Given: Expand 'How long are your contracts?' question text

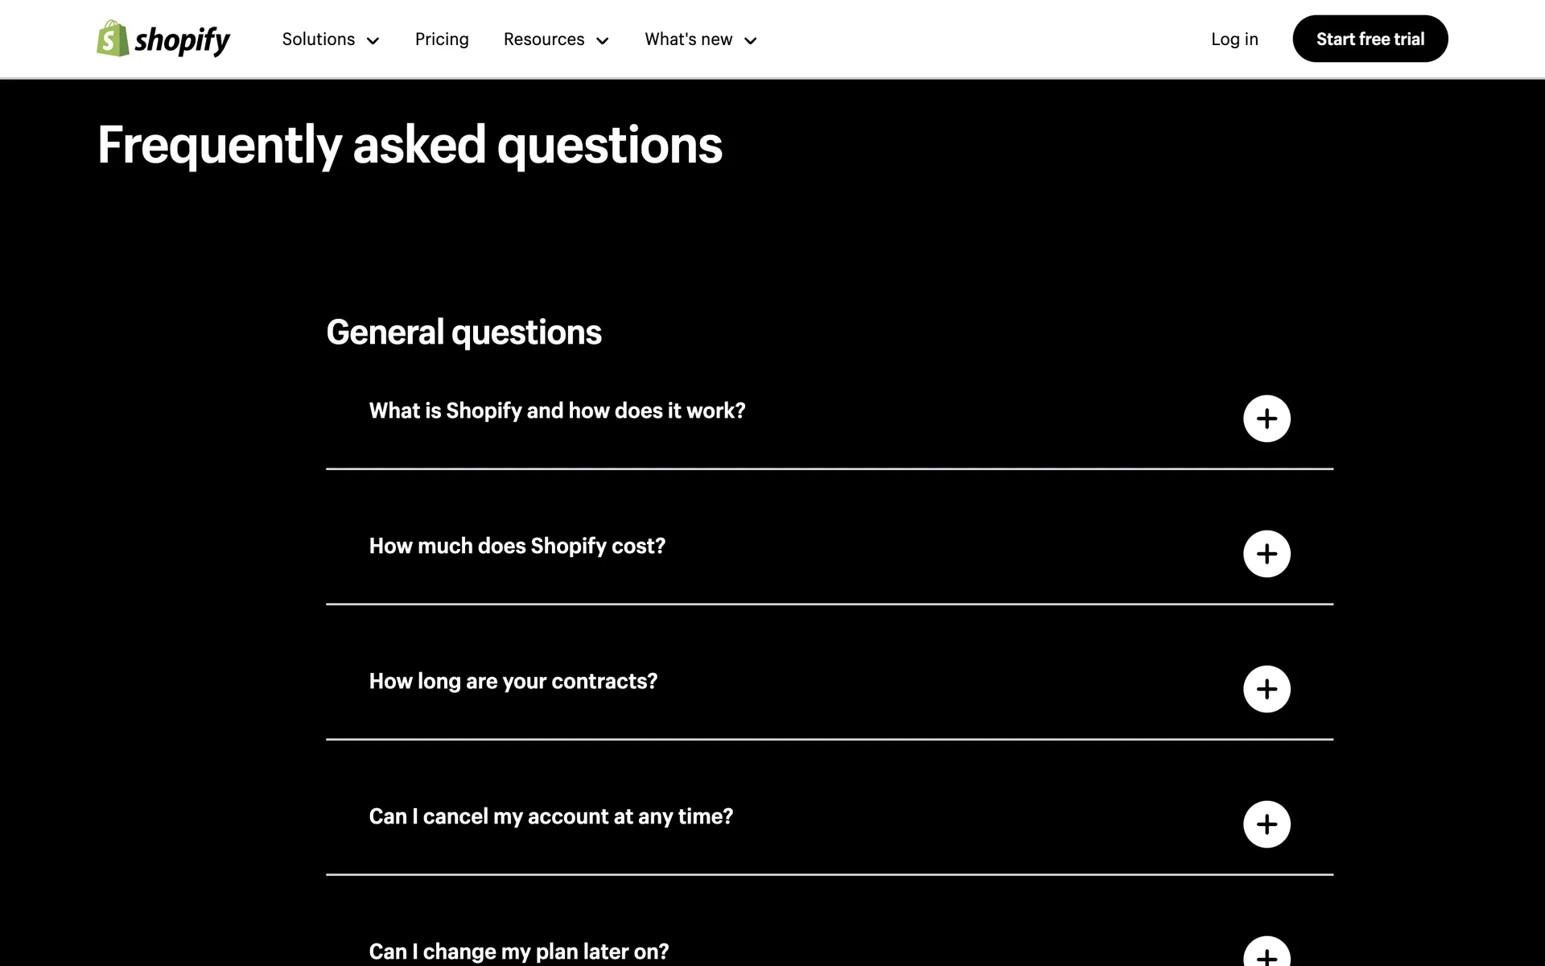Looking at the screenshot, I should (513, 681).
